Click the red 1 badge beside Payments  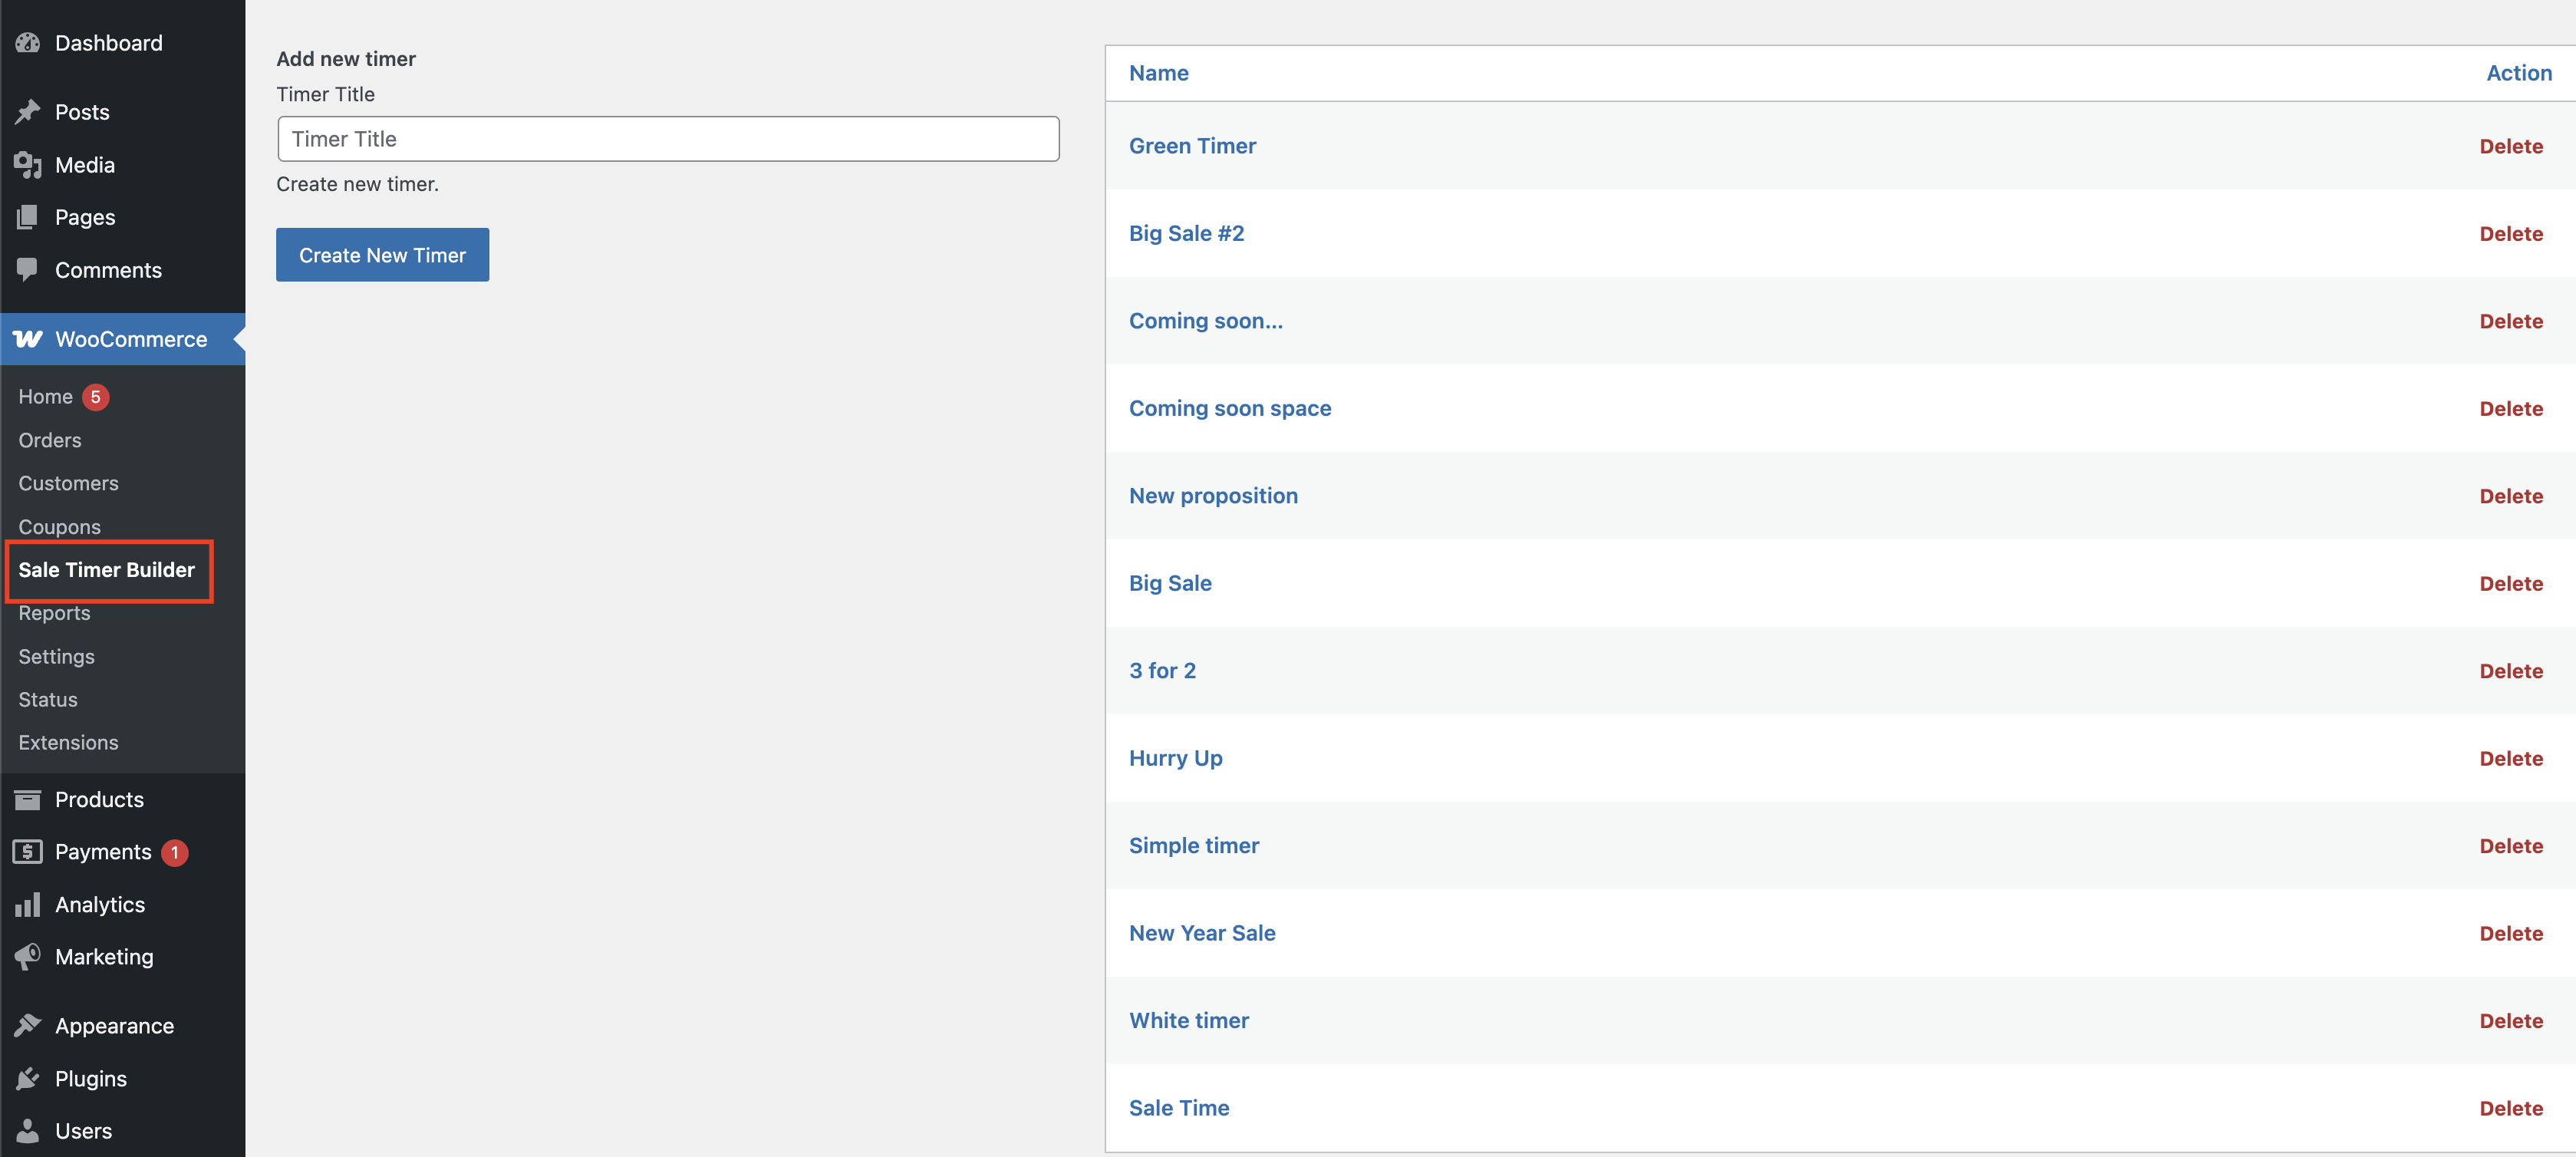pyautogui.click(x=175, y=852)
